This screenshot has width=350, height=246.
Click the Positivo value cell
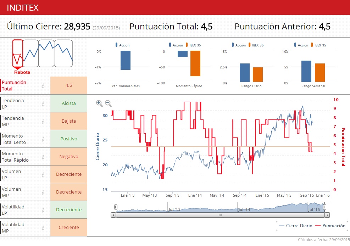tap(69, 139)
